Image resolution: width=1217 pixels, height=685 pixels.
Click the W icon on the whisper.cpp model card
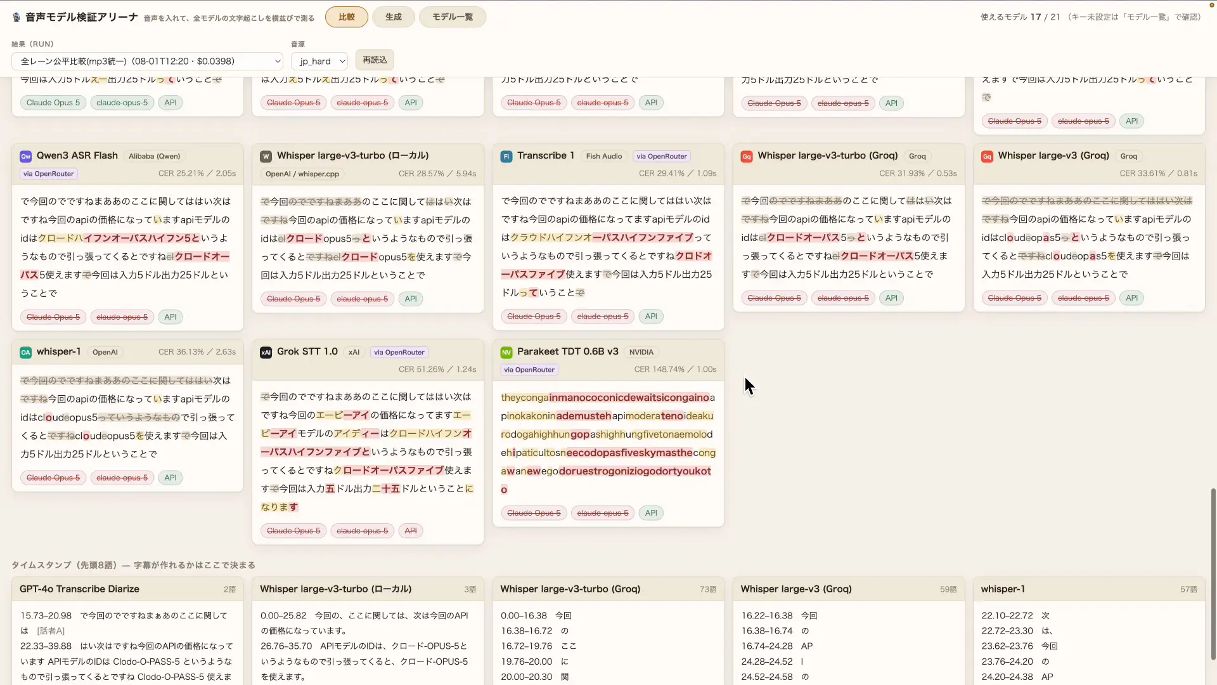[266, 156]
